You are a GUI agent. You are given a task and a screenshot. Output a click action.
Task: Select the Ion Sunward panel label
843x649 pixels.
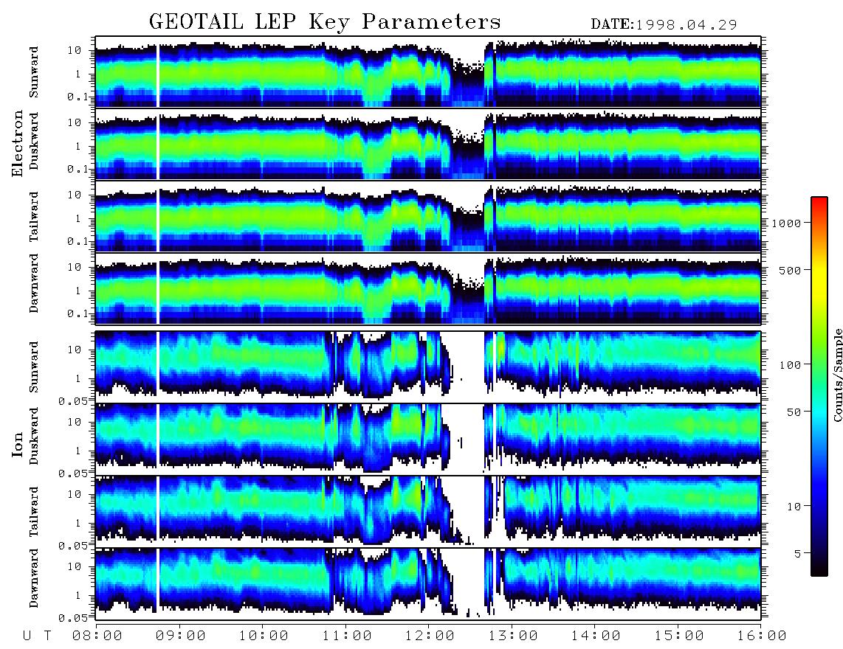coord(34,367)
